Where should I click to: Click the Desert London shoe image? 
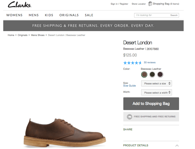point(64,132)
